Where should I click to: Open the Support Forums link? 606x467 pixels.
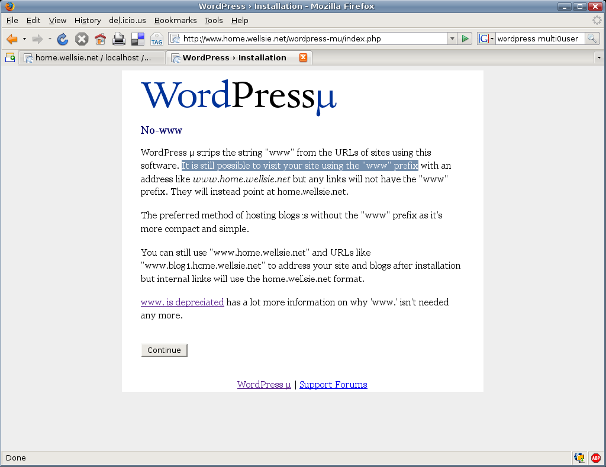[x=333, y=384]
